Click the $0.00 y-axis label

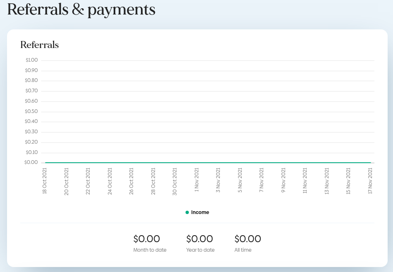tap(31, 163)
